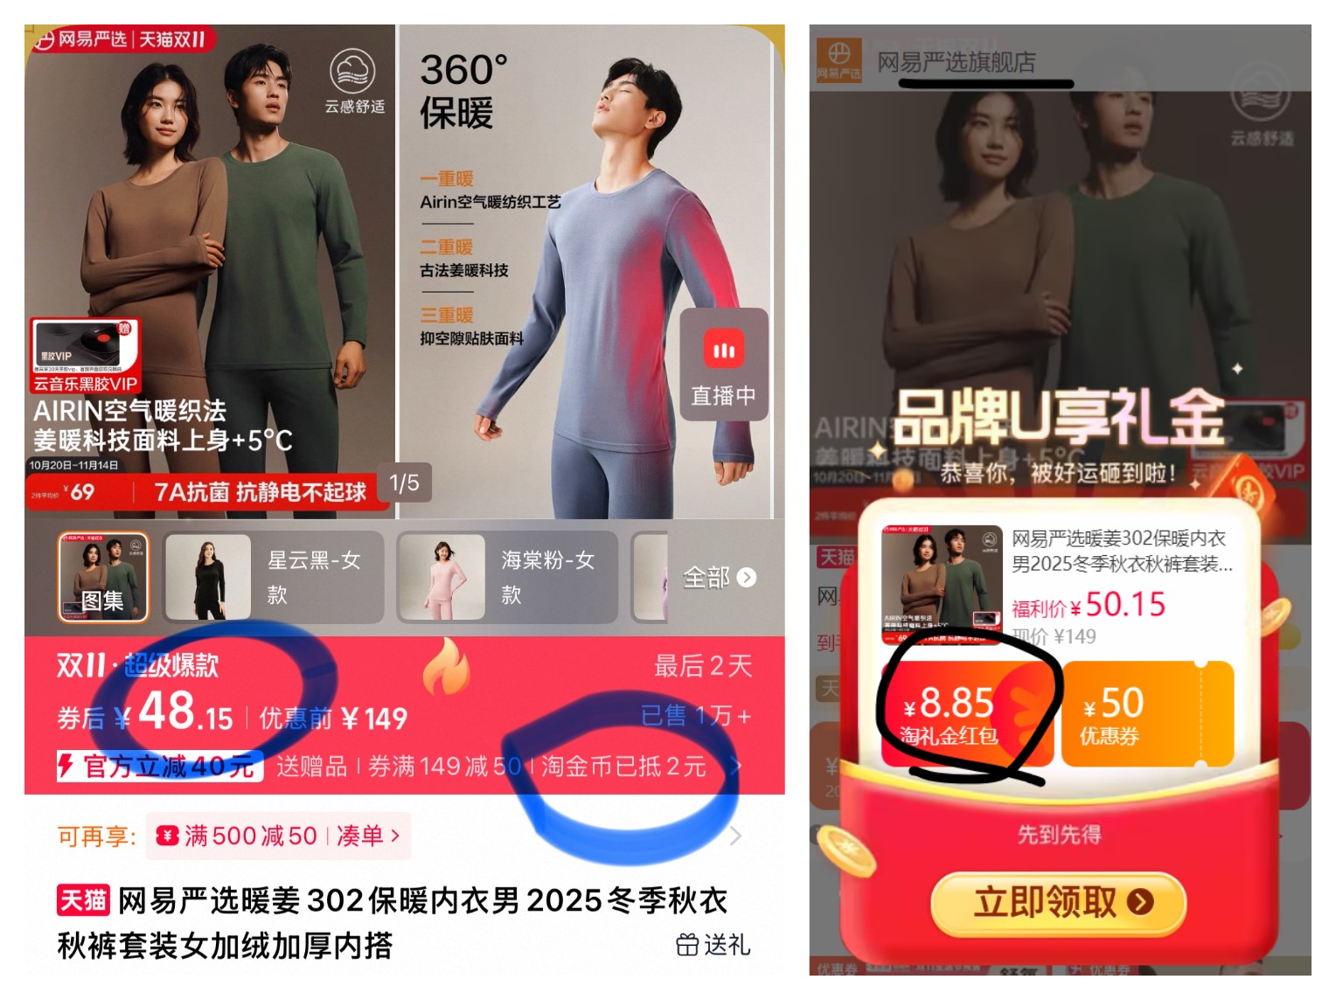Tap the 天猫 red tag before the title
Image resolution: width=1336 pixels, height=1000 pixels.
pos(83,899)
